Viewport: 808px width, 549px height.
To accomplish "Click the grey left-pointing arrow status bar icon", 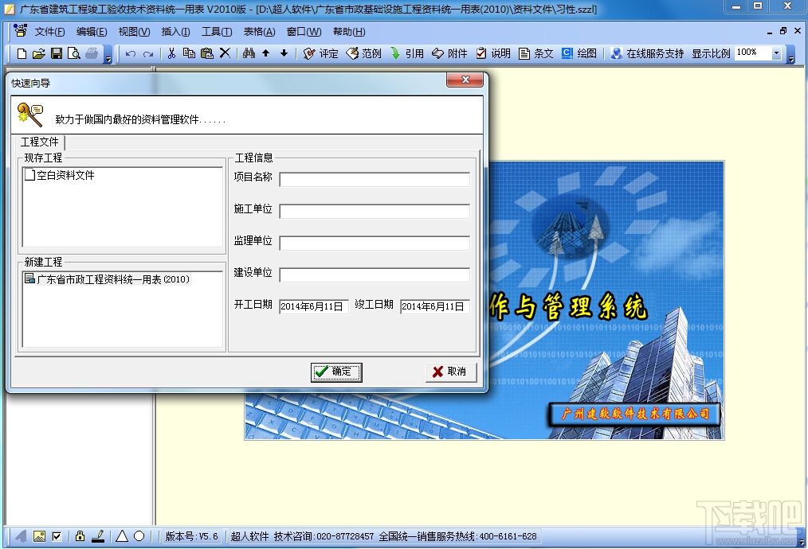I will click(x=22, y=536).
